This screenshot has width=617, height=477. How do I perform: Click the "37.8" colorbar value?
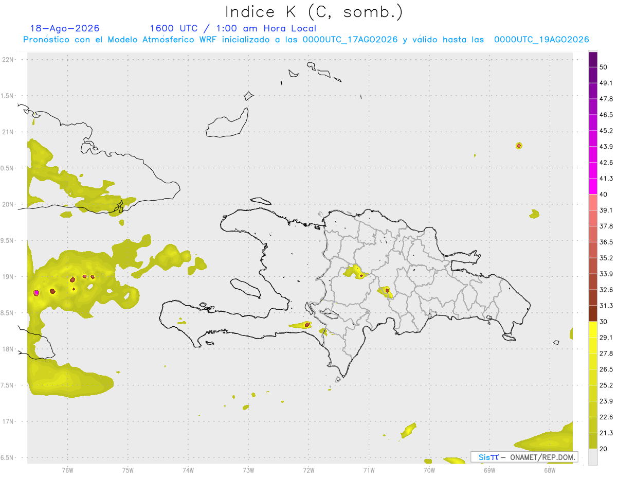tap(606, 226)
